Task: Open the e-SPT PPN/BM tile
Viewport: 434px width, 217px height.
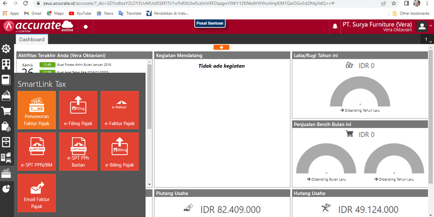Action: (x=37, y=151)
